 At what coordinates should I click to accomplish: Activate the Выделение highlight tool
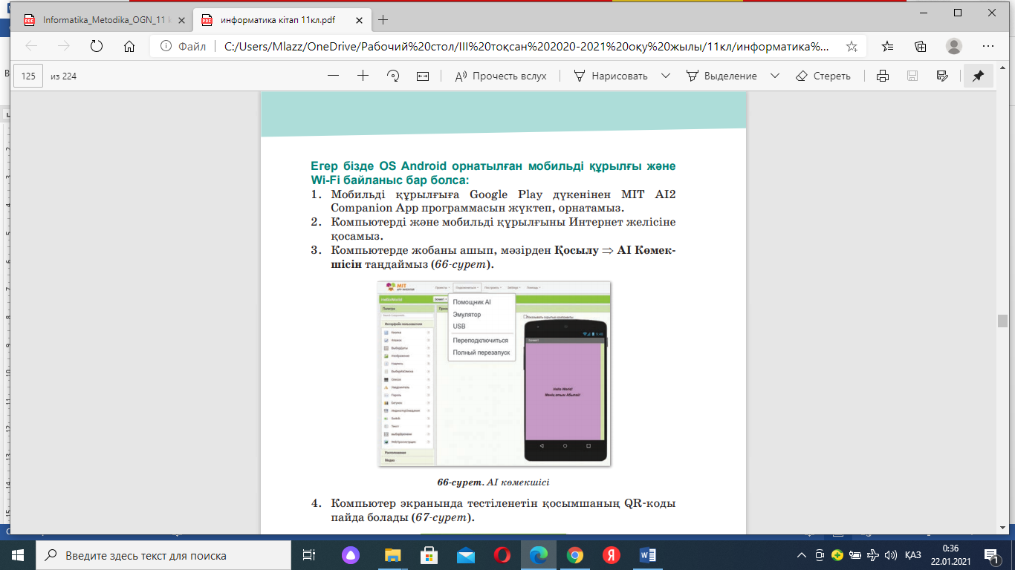[721, 76]
